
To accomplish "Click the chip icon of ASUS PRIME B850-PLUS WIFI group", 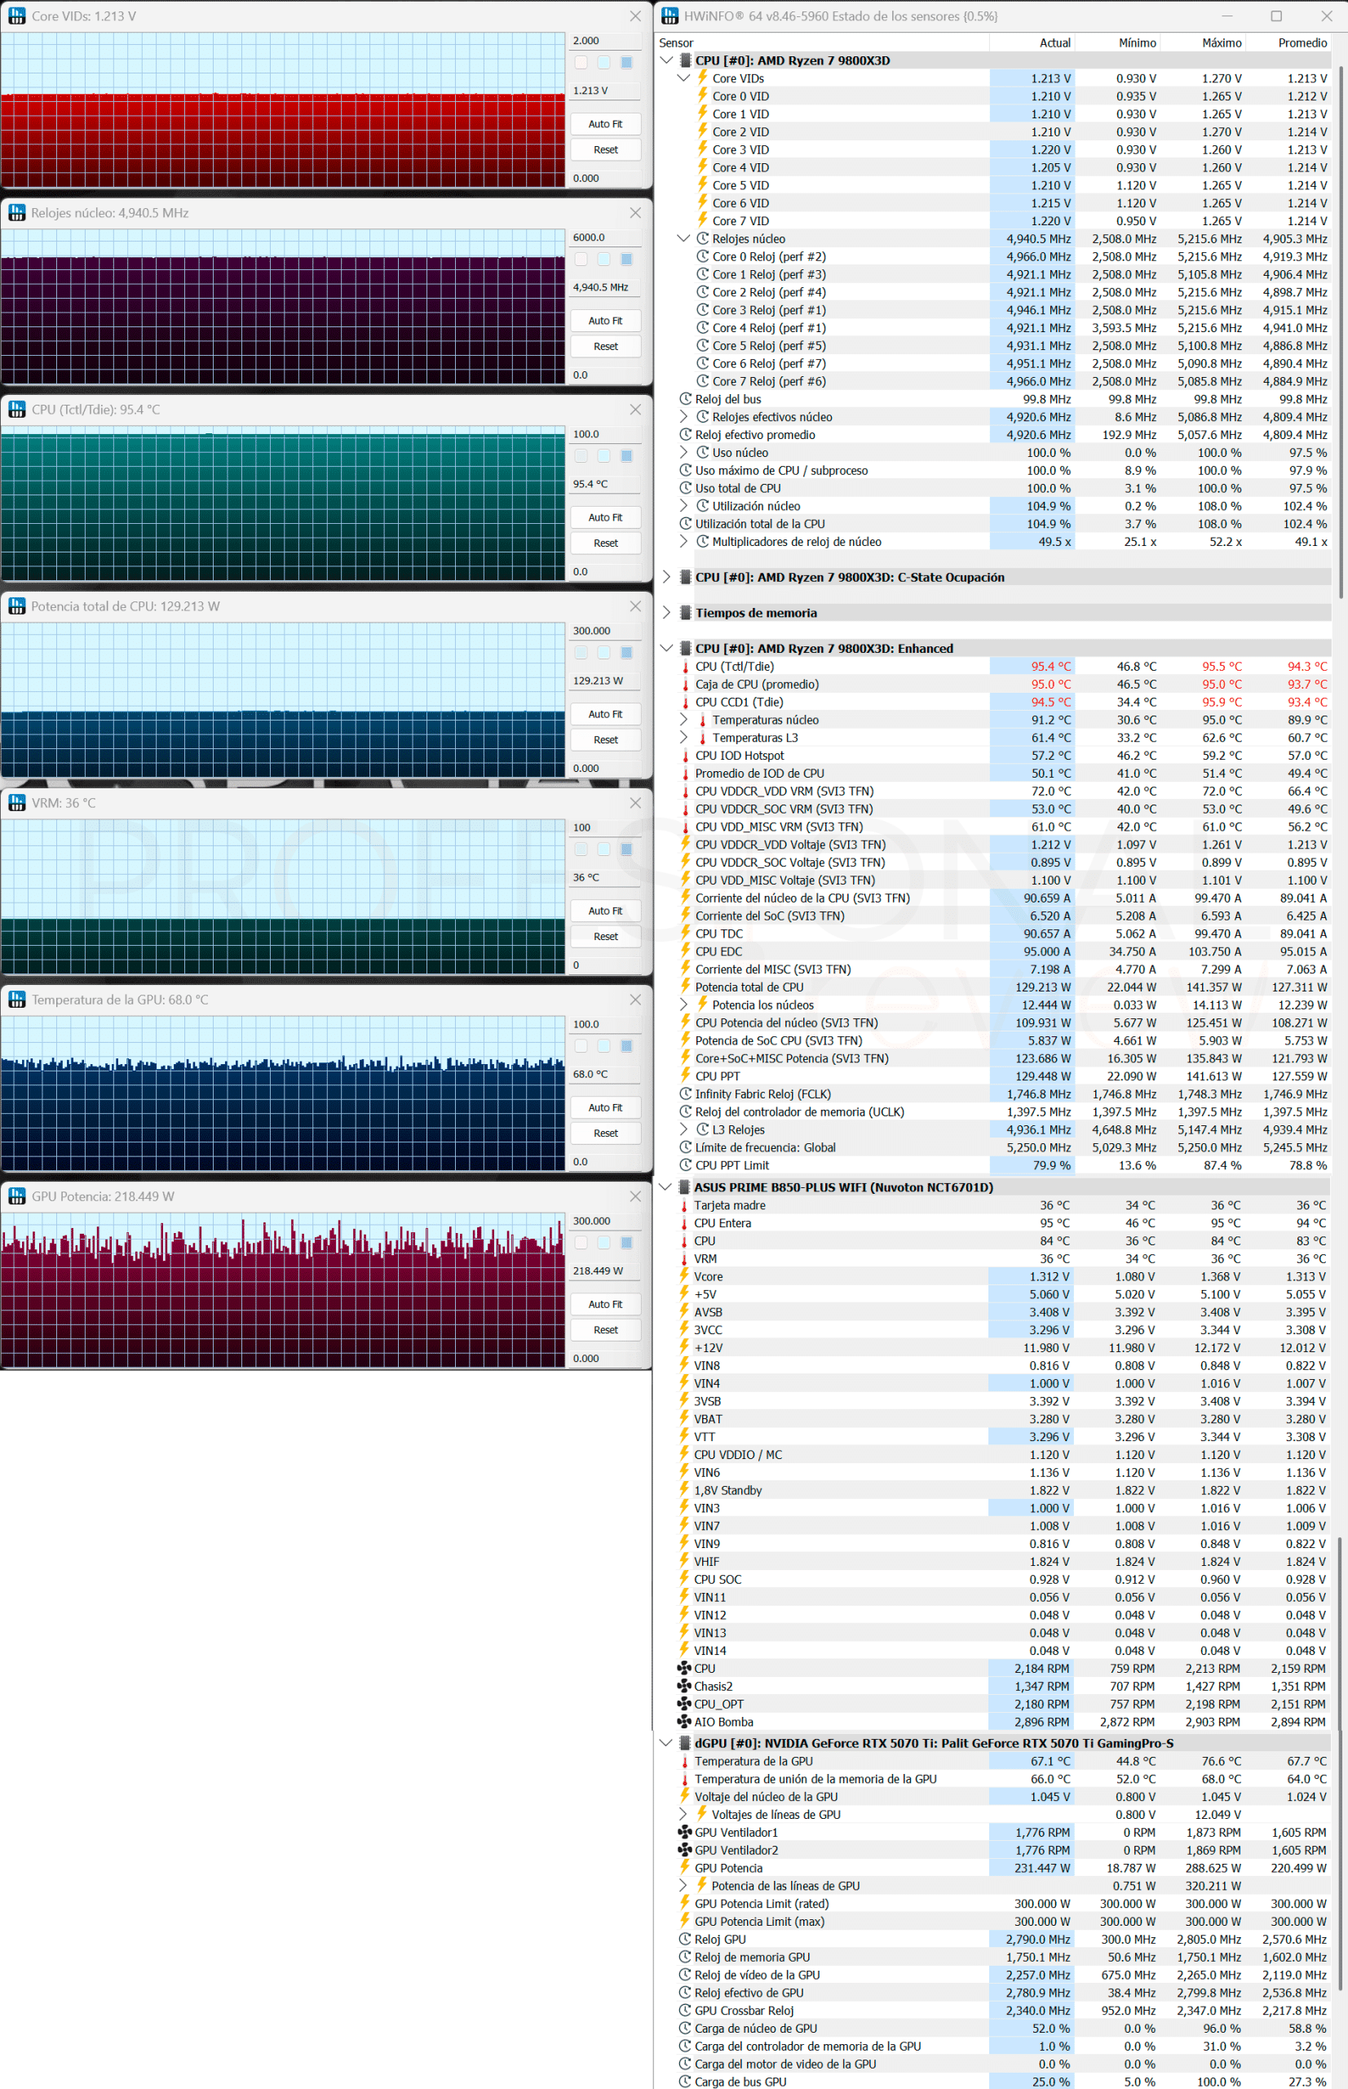I will click(685, 1186).
